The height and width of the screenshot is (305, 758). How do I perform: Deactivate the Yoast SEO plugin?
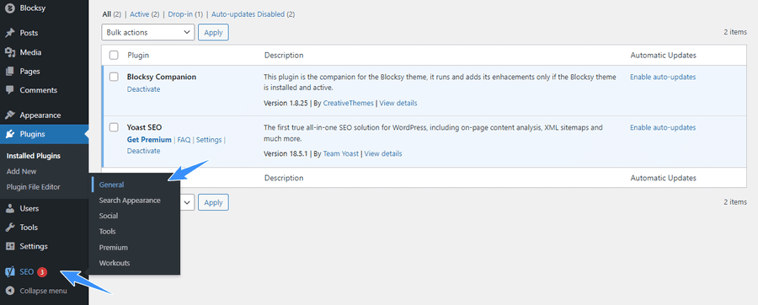pos(143,151)
